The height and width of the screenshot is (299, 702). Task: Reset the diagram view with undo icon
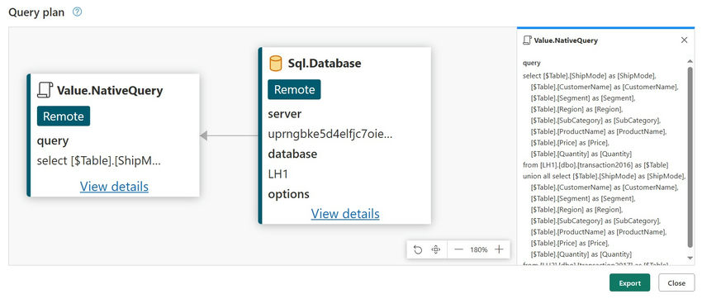[418, 249]
